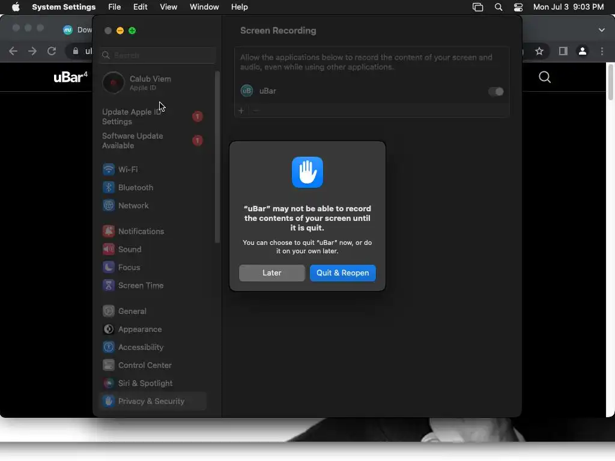Click the browser page scrollbar

point(610,82)
